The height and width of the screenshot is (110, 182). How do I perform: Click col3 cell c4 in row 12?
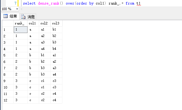(57, 100)
